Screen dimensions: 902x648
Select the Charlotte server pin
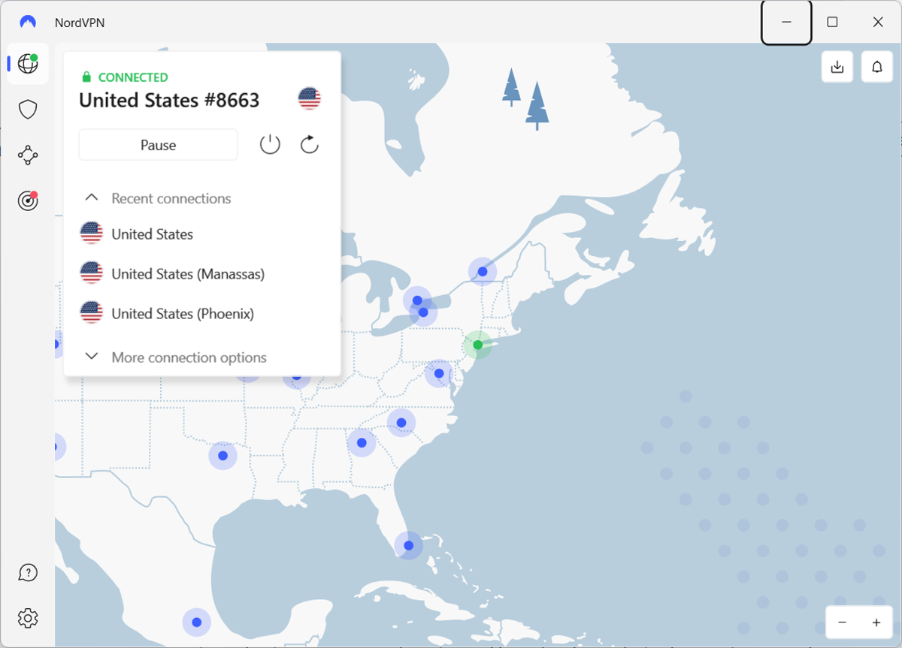(401, 423)
